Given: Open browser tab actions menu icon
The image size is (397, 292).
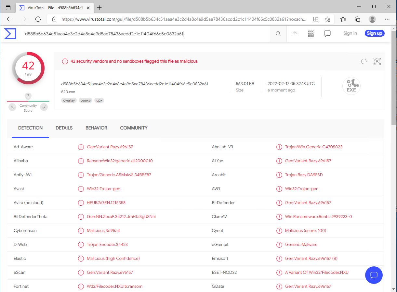Looking at the screenshot, I should [x=8, y=7].
